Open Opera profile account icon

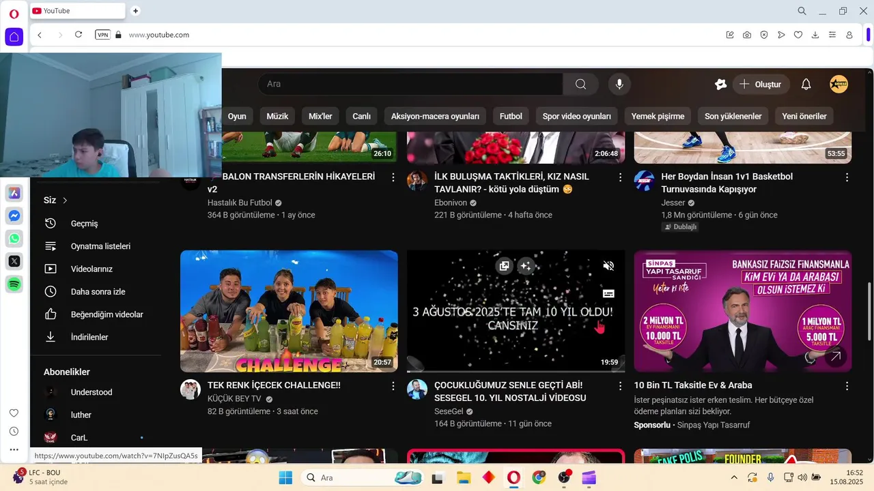coord(849,35)
